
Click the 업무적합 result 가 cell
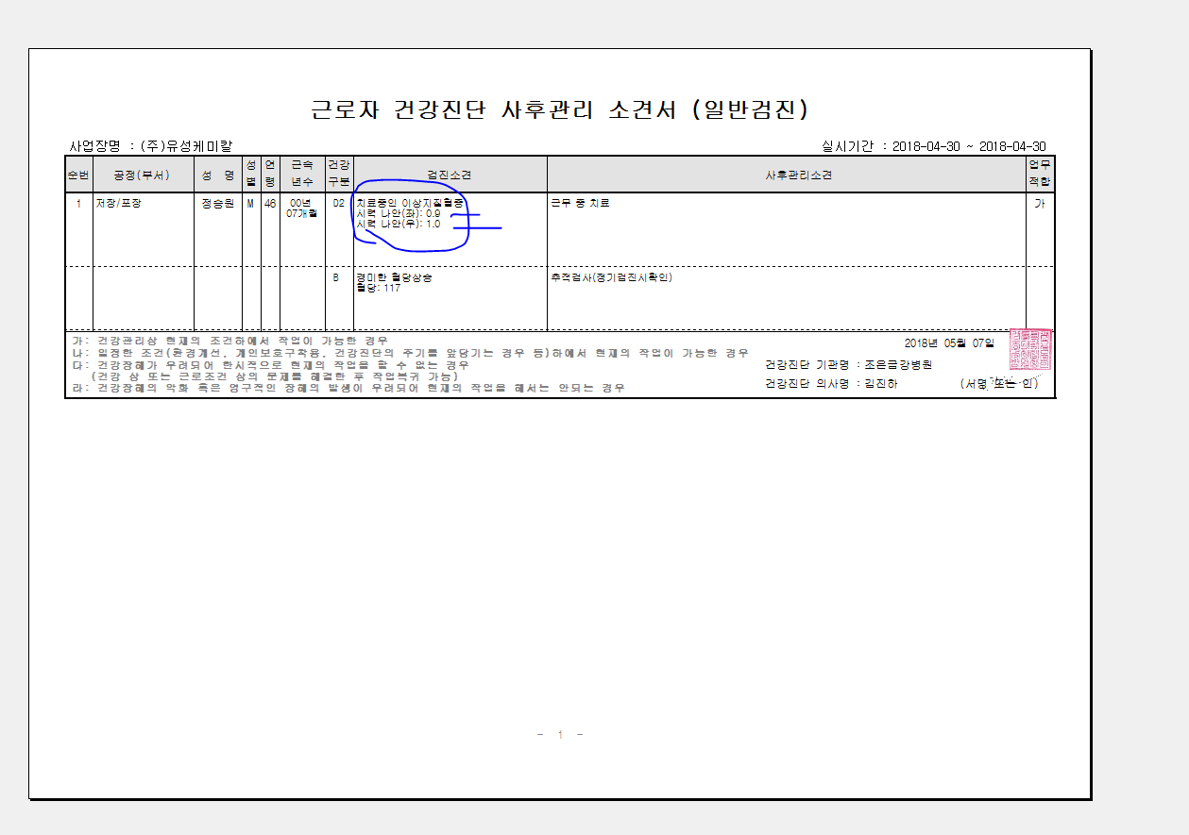click(x=1040, y=203)
